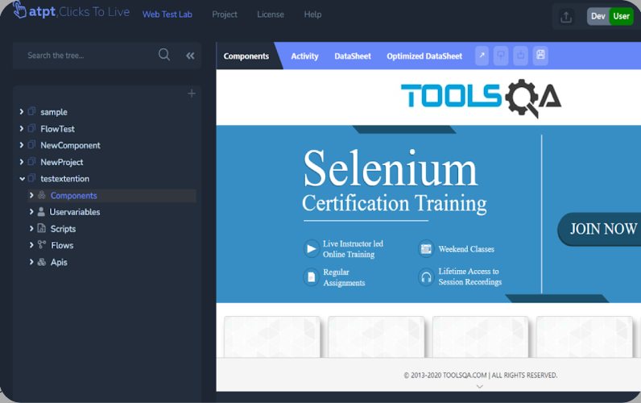Click the Uservariables person icon

(x=41, y=211)
